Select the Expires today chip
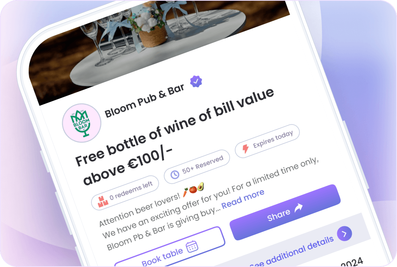The image size is (397, 267). pyautogui.click(x=267, y=141)
